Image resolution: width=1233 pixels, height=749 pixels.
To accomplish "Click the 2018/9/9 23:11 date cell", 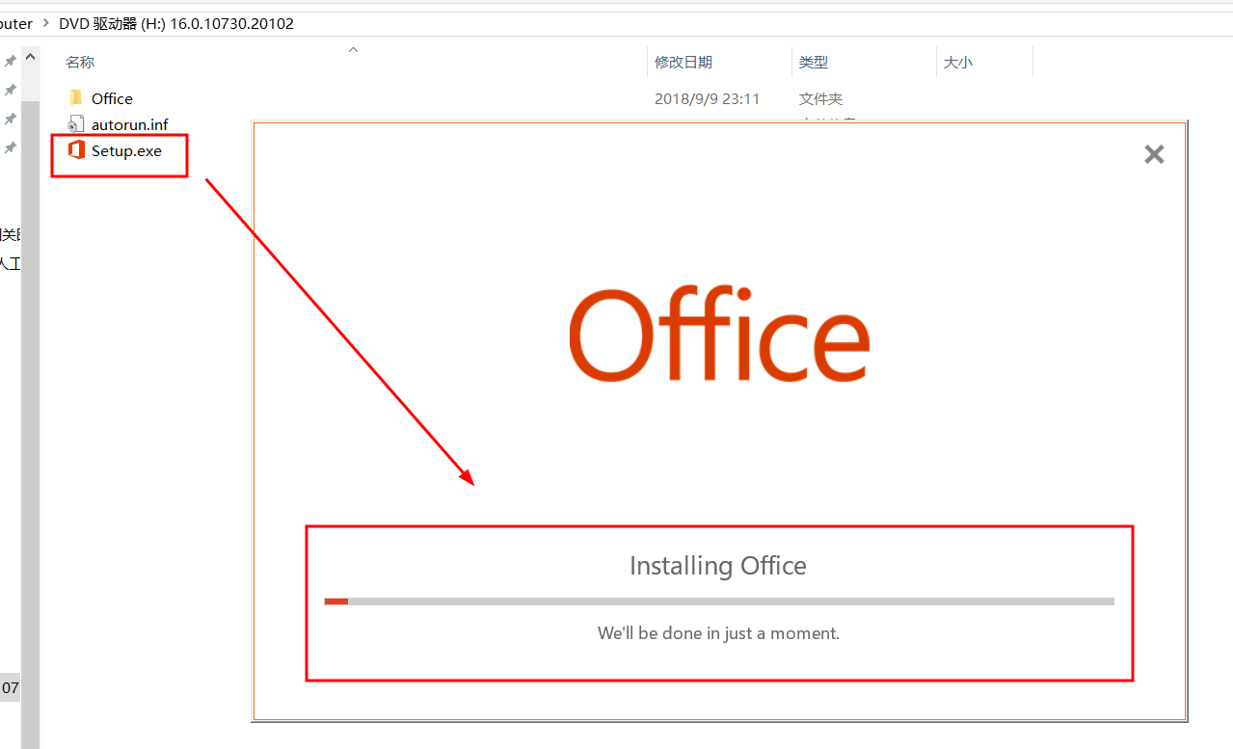I will pos(707,98).
